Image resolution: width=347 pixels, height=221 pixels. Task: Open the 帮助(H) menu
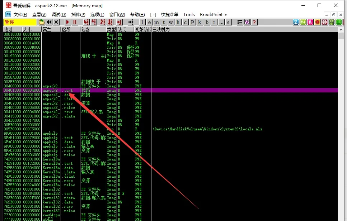click(137, 15)
